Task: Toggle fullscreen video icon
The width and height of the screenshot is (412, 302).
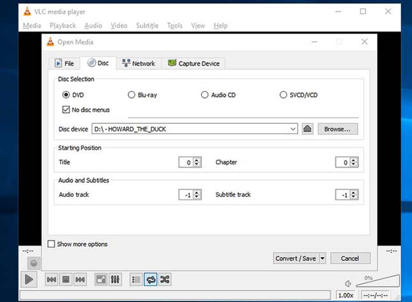Action: pos(101,279)
